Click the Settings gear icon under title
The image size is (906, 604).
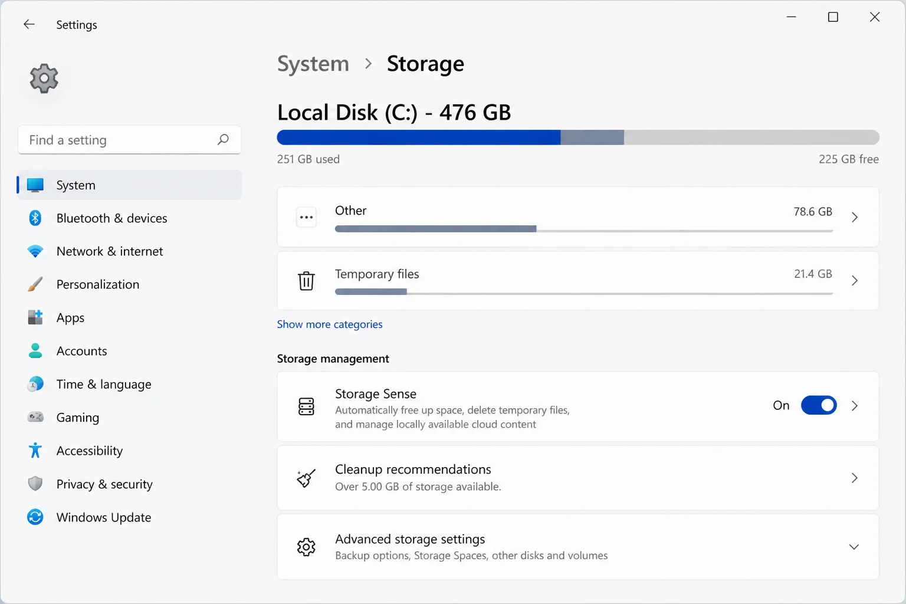pos(44,78)
